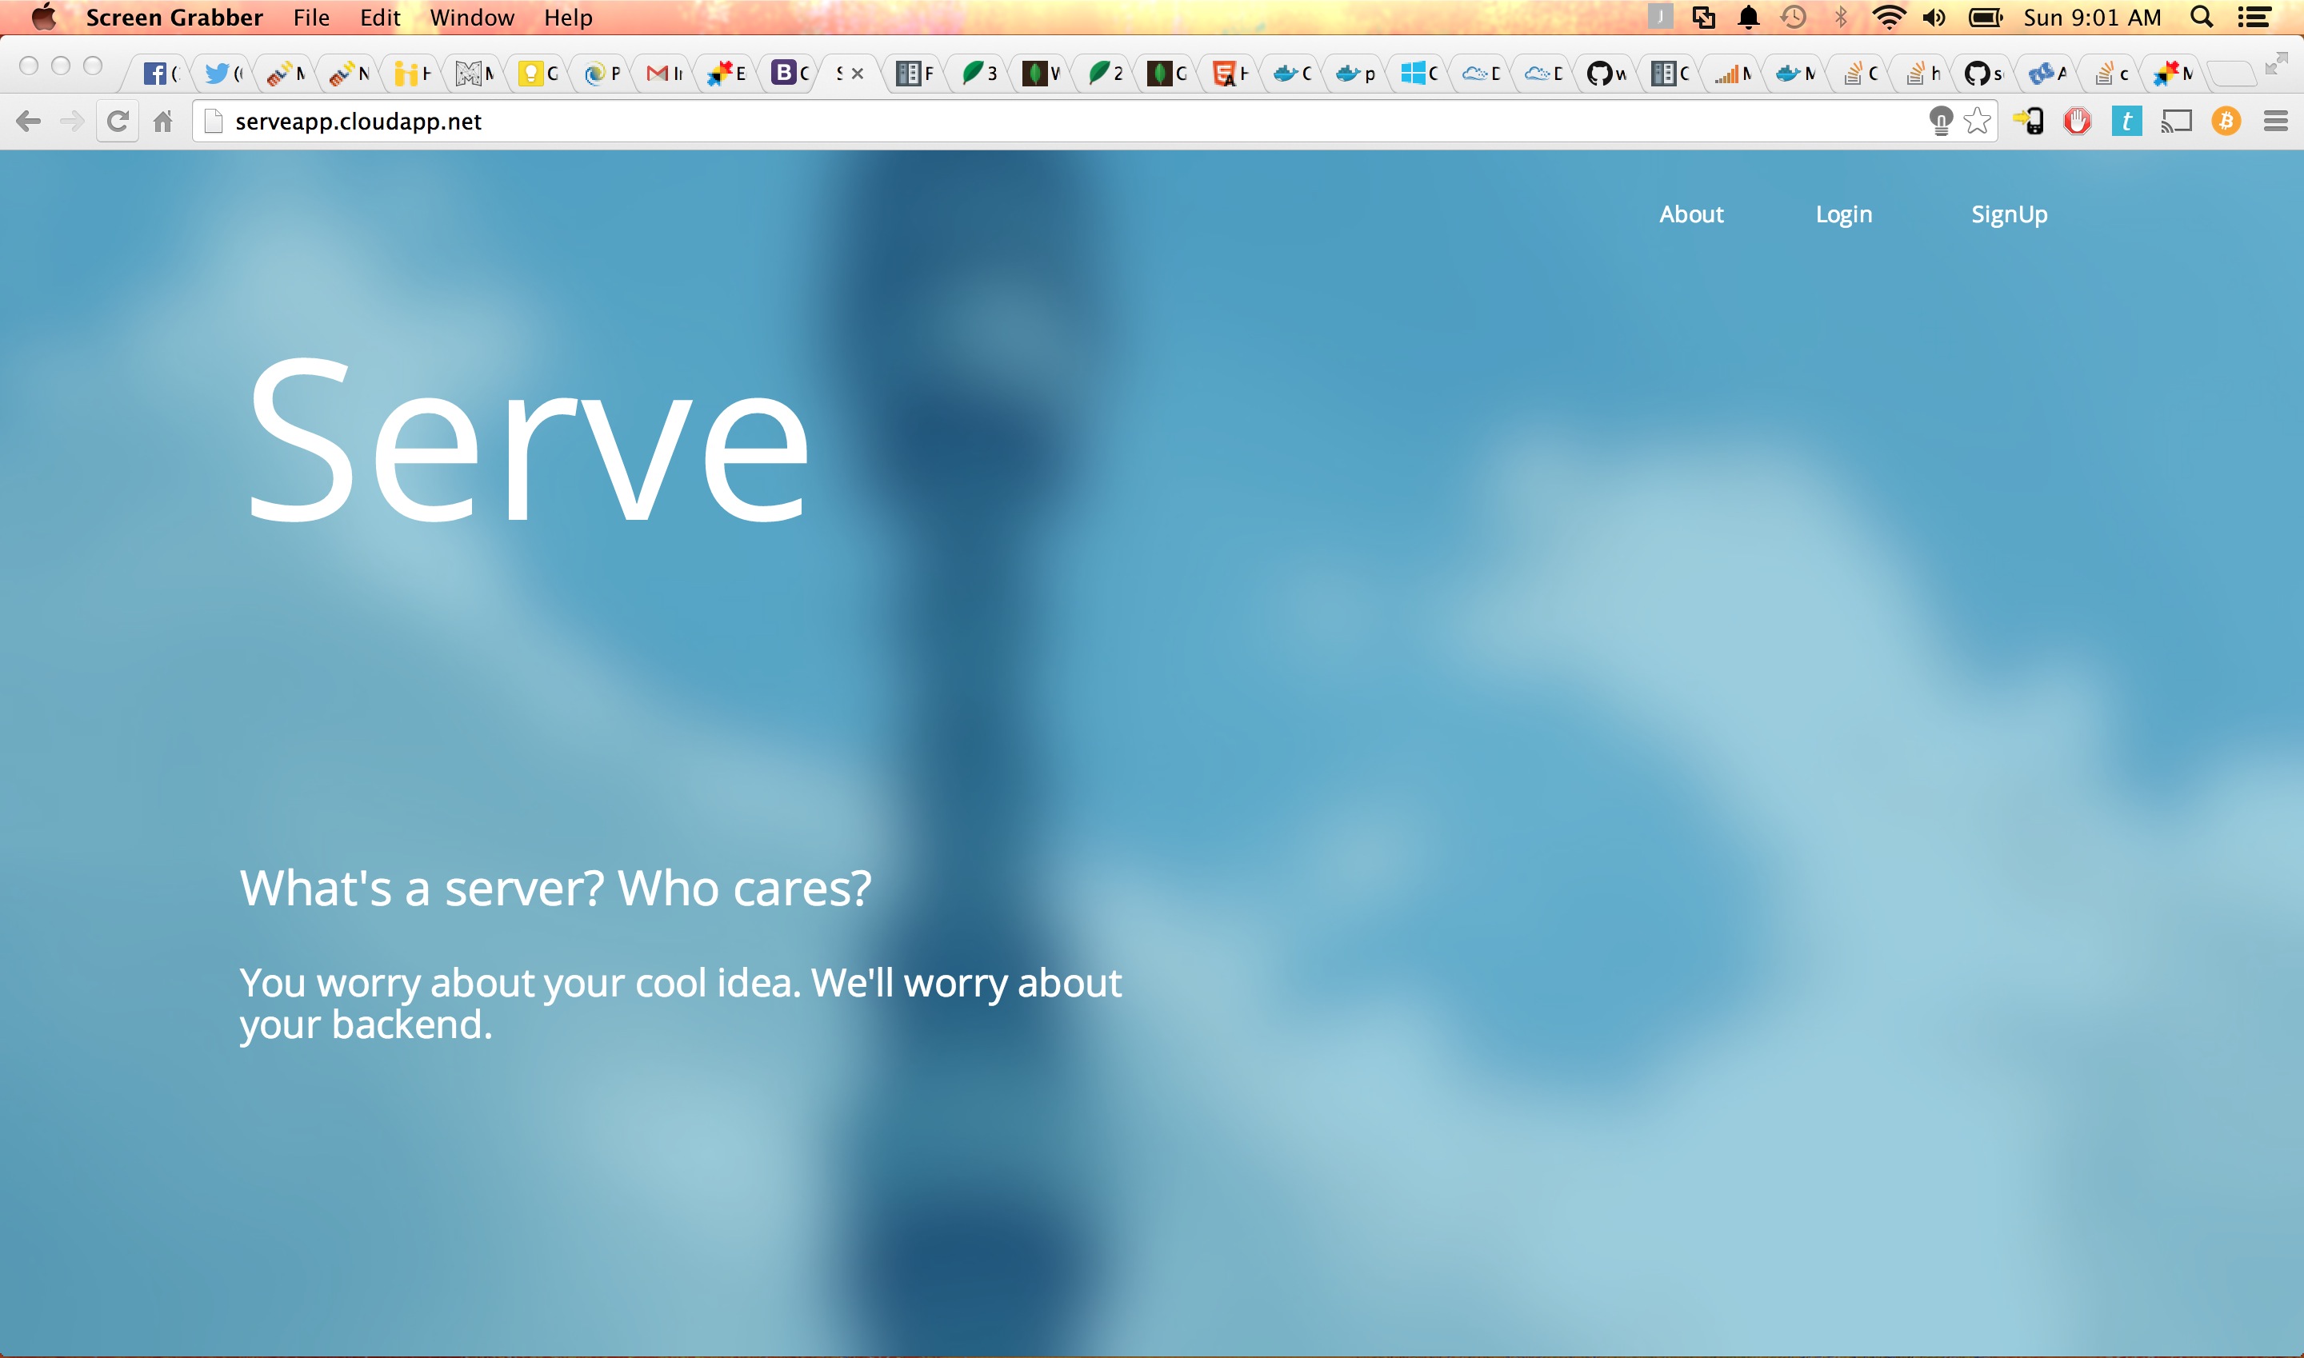Open the Chrome hamburger menu
This screenshot has height=1358, width=2304.
pos(2276,121)
